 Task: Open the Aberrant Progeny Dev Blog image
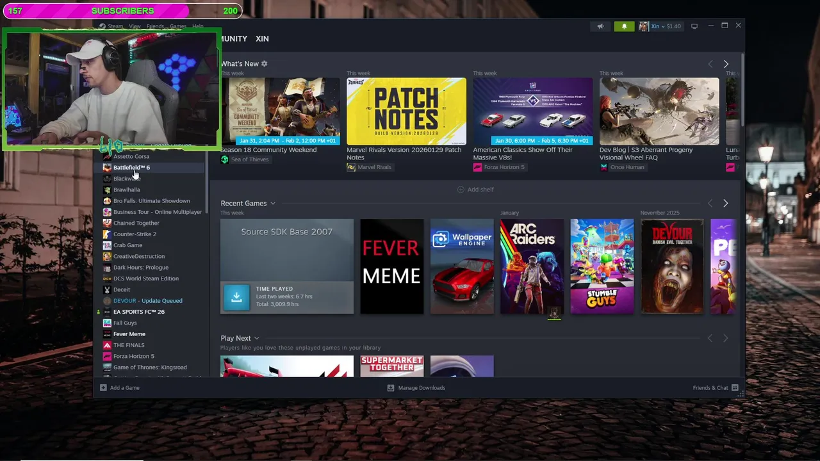[x=659, y=111]
